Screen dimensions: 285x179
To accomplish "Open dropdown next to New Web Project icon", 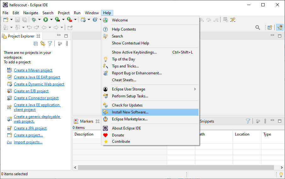I will point(89,20).
